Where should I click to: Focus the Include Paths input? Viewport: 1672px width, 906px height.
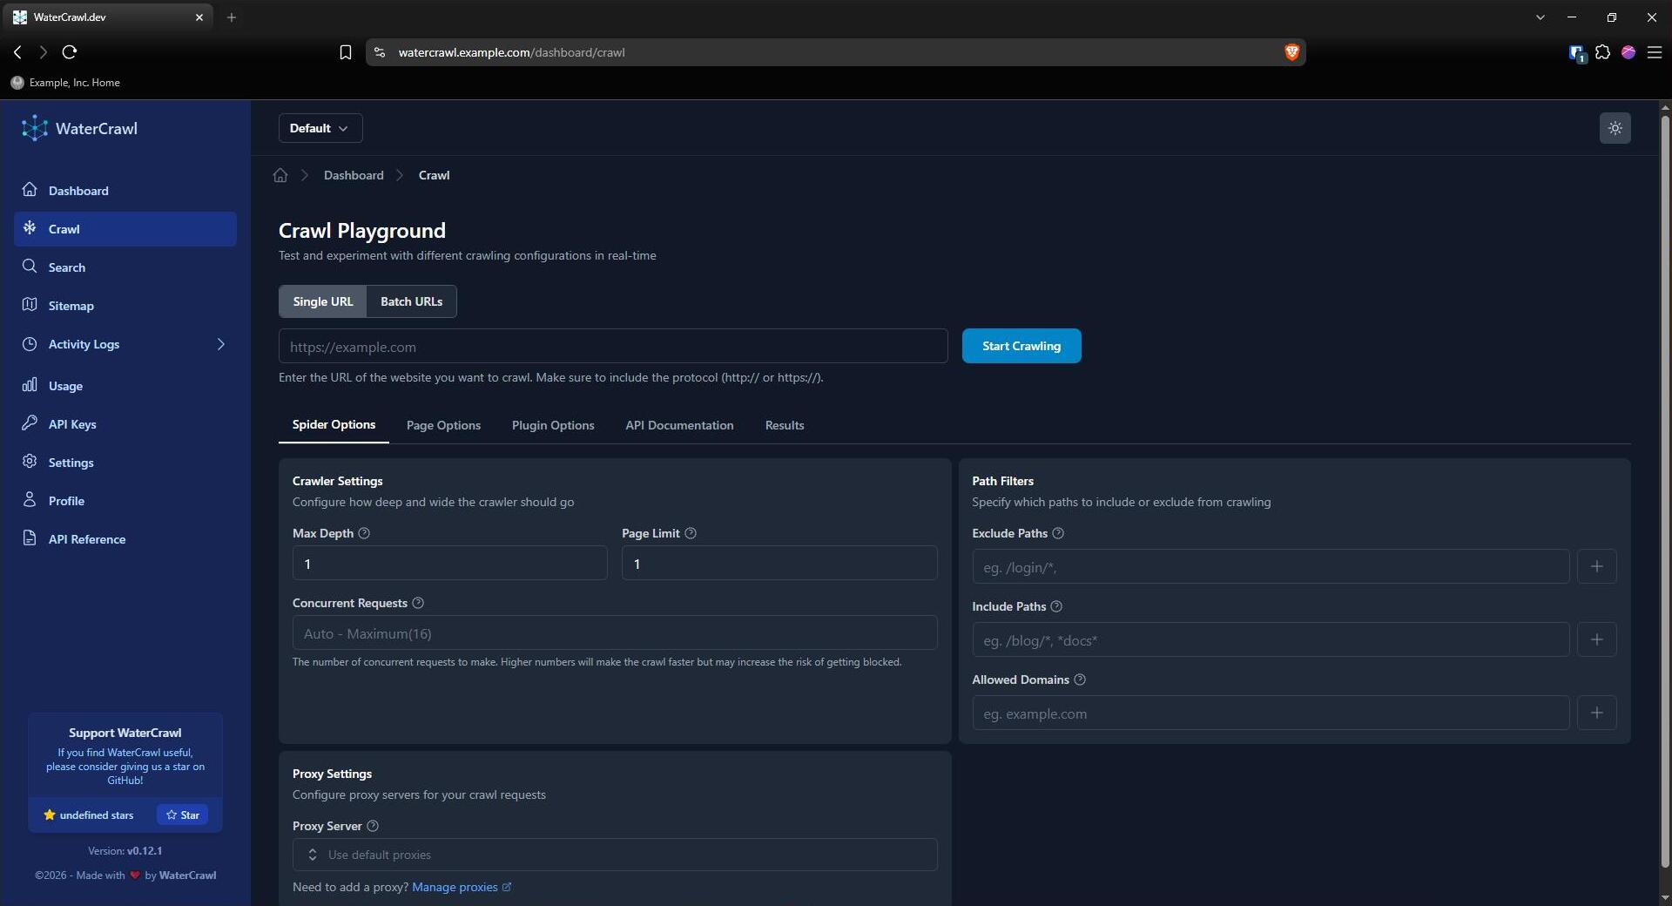coord(1271,640)
